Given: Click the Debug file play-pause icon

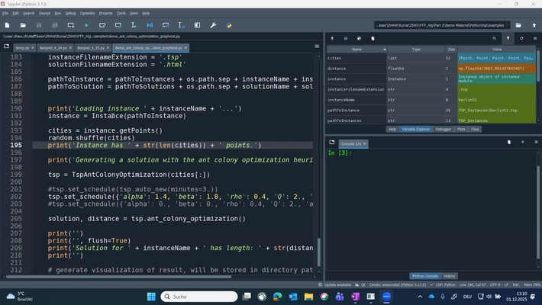Looking at the screenshot, I should 149,25.
